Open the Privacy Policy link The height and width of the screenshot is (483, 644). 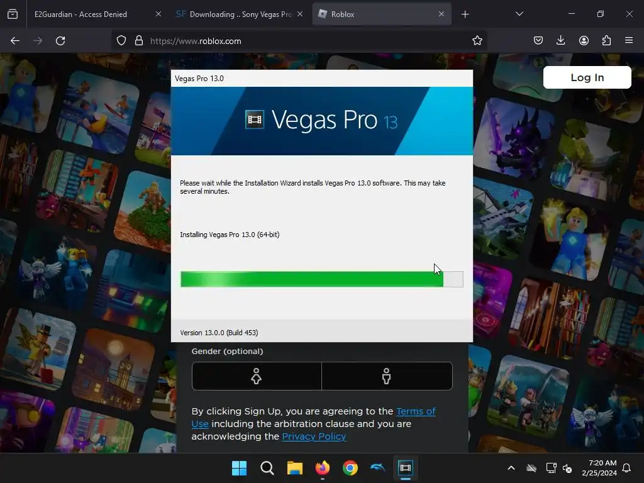pos(314,436)
